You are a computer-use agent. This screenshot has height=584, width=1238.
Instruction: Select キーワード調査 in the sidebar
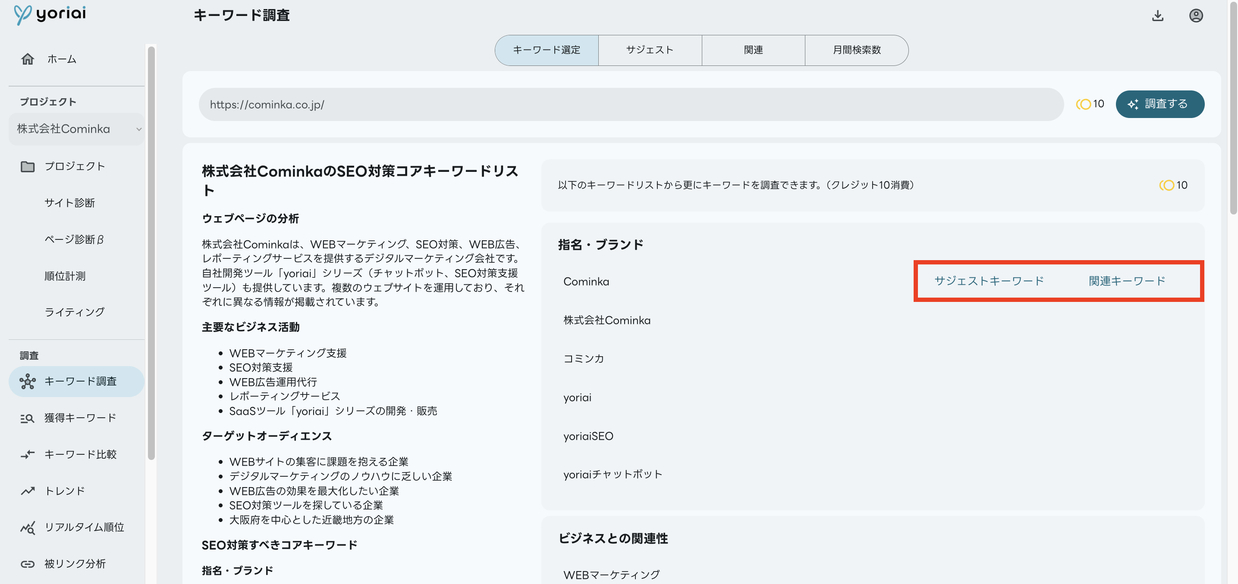pos(77,382)
